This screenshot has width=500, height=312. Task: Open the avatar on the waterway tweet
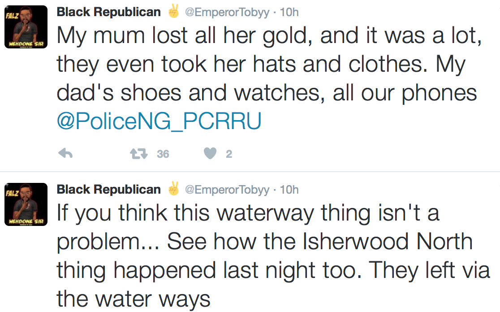26,204
